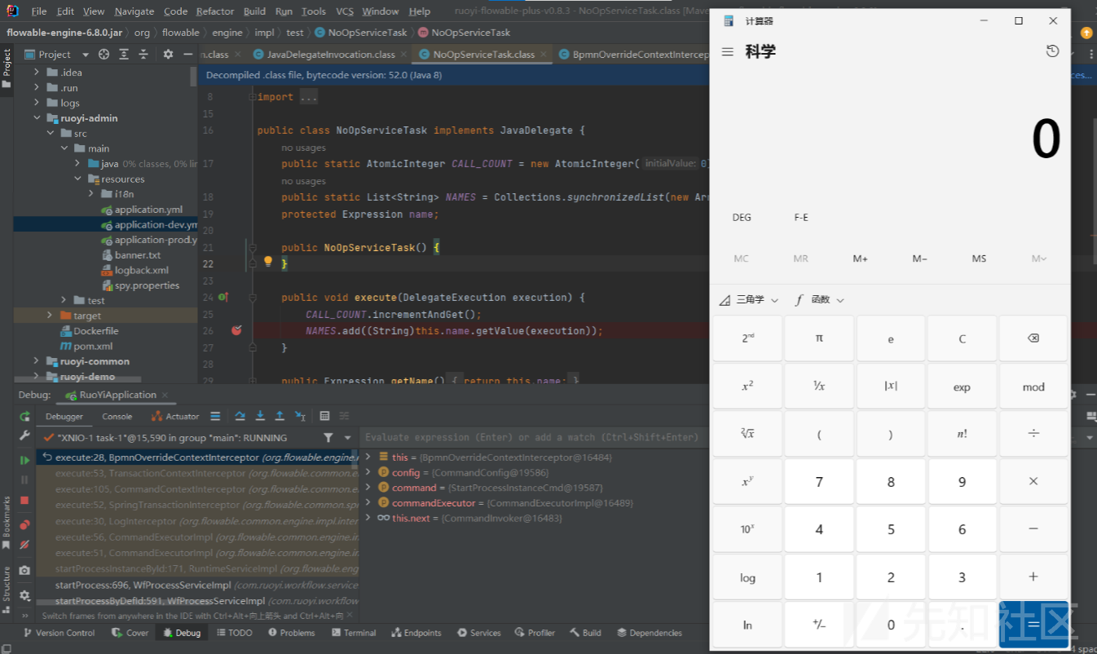
Task: Click Evaluate expression input field
Action: [531, 438]
